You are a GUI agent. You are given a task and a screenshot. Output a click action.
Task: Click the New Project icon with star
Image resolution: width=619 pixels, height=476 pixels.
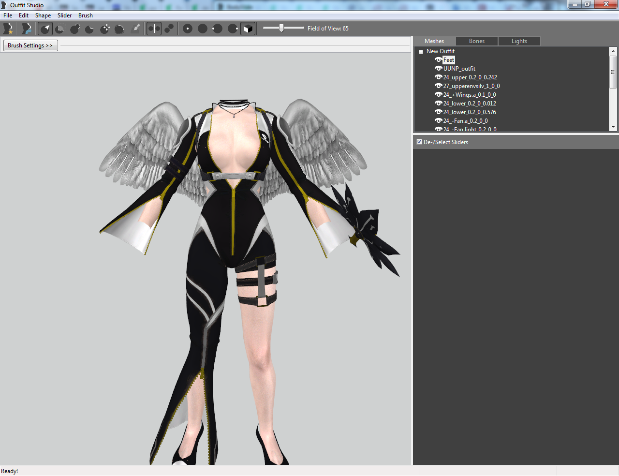point(8,29)
